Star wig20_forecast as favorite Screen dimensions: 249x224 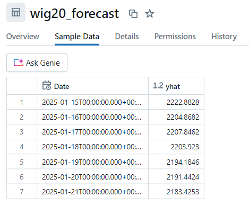150,14
